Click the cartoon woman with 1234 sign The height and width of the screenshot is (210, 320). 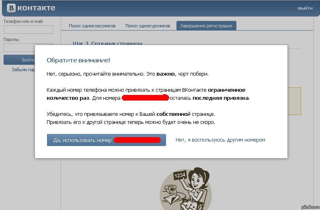point(185,189)
